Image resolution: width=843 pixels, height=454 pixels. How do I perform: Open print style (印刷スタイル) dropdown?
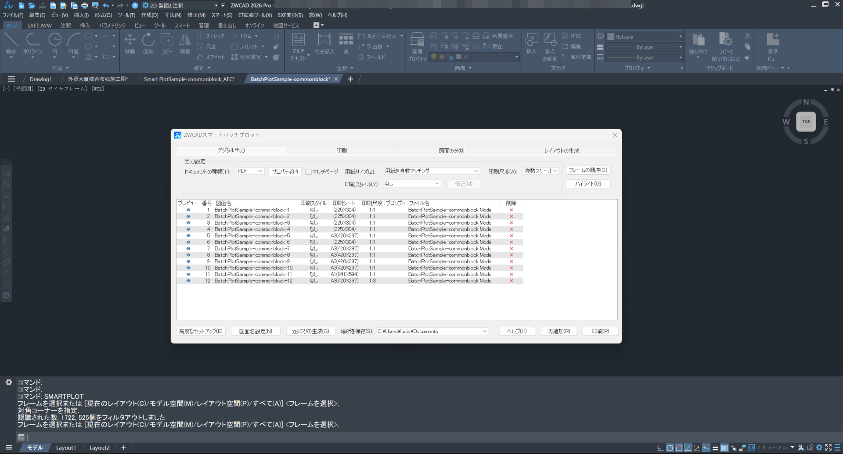412,184
